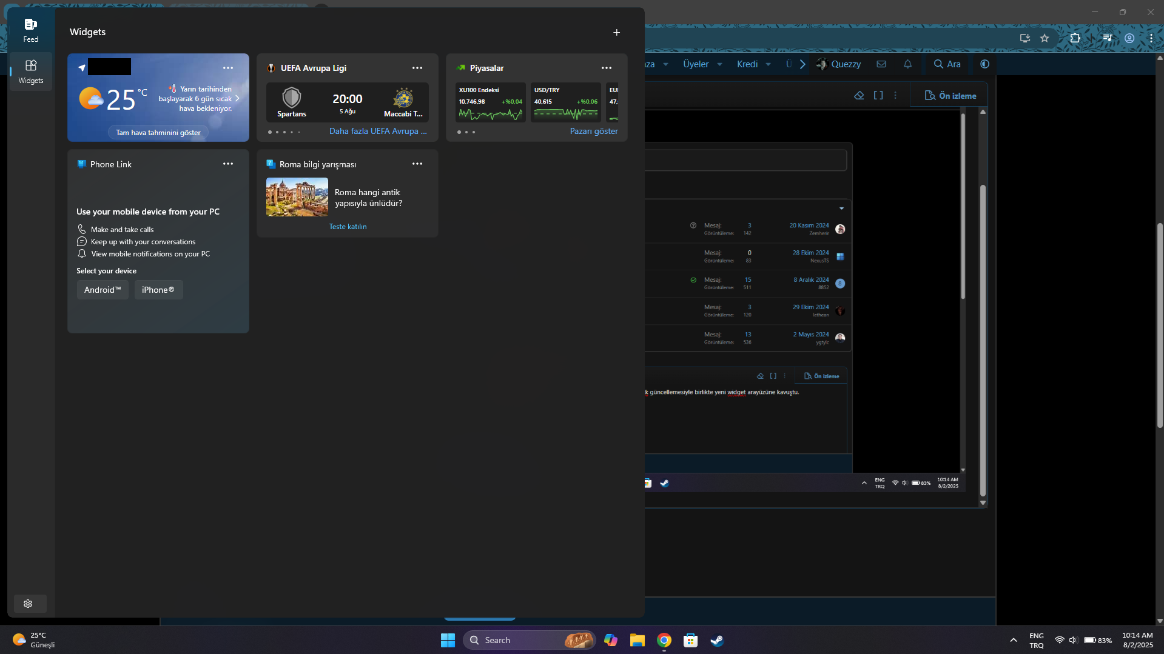Open the Quezzy user profile menu
The height and width of the screenshot is (654, 1164).
pos(839,64)
